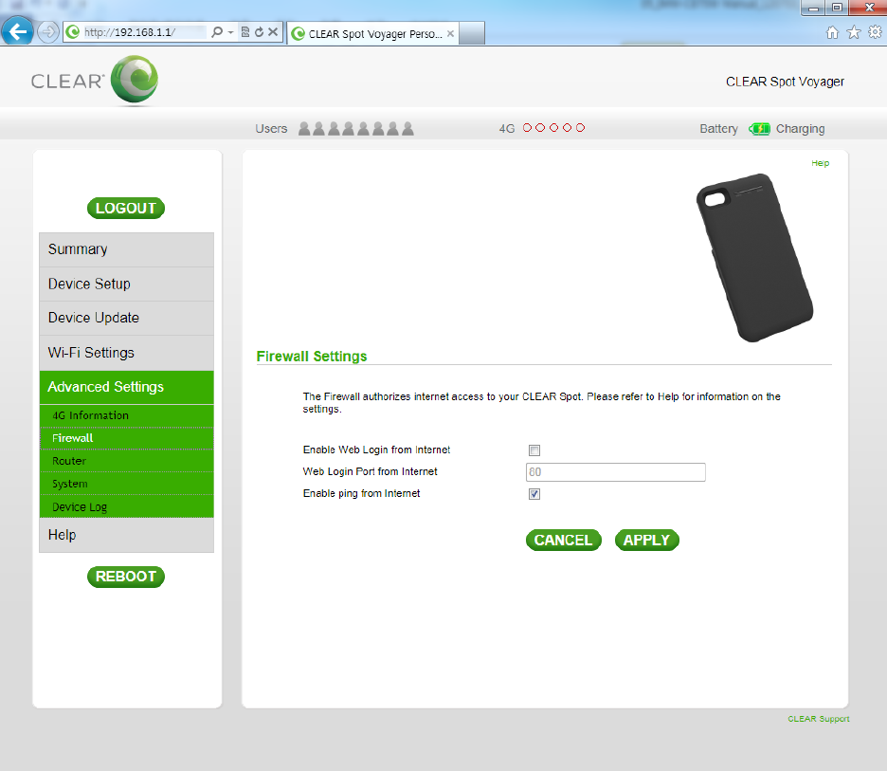The width and height of the screenshot is (887, 771).
Task: Click the CANCEL button
Action: pyautogui.click(x=564, y=541)
